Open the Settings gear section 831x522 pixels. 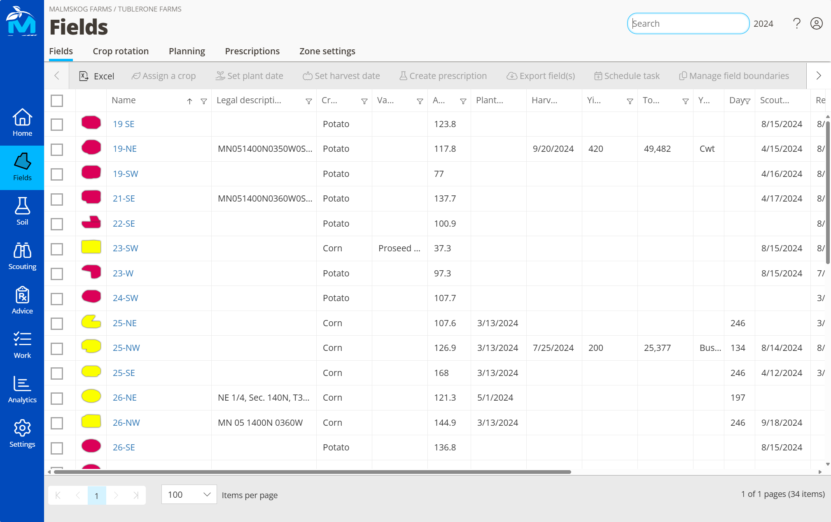tap(22, 434)
